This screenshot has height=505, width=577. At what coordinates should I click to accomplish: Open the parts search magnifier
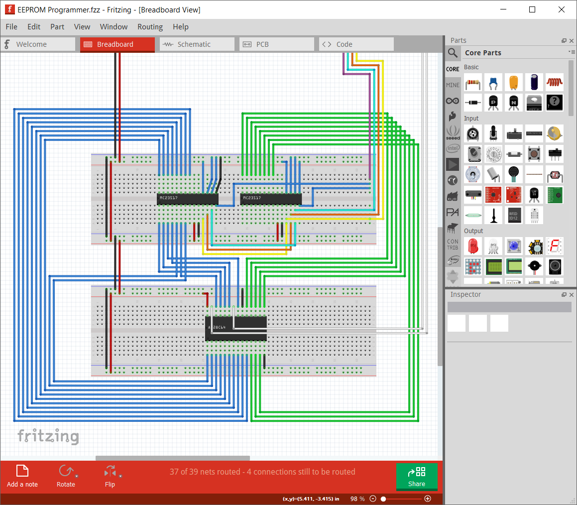(453, 53)
